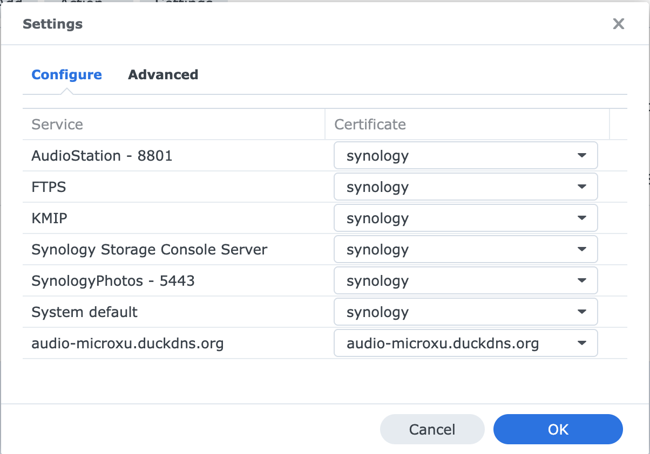Viewport: 650px width, 454px height.
Task: Open audio-microxu.duckdns.org service certificate dropdown
Action: [465, 343]
